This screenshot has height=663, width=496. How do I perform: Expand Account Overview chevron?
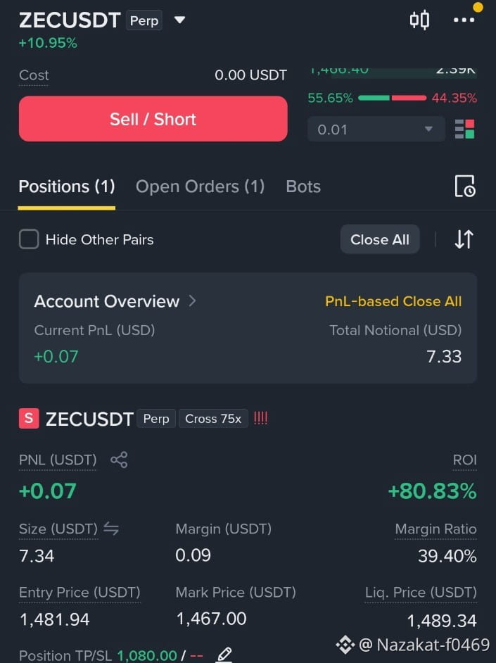coord(192,301)
